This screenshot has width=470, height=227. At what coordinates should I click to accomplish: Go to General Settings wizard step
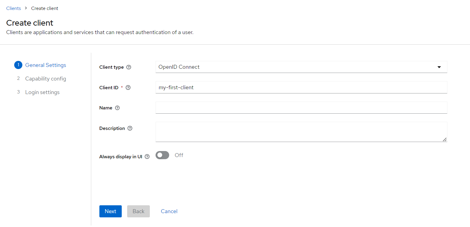click(x=46, y=65)
